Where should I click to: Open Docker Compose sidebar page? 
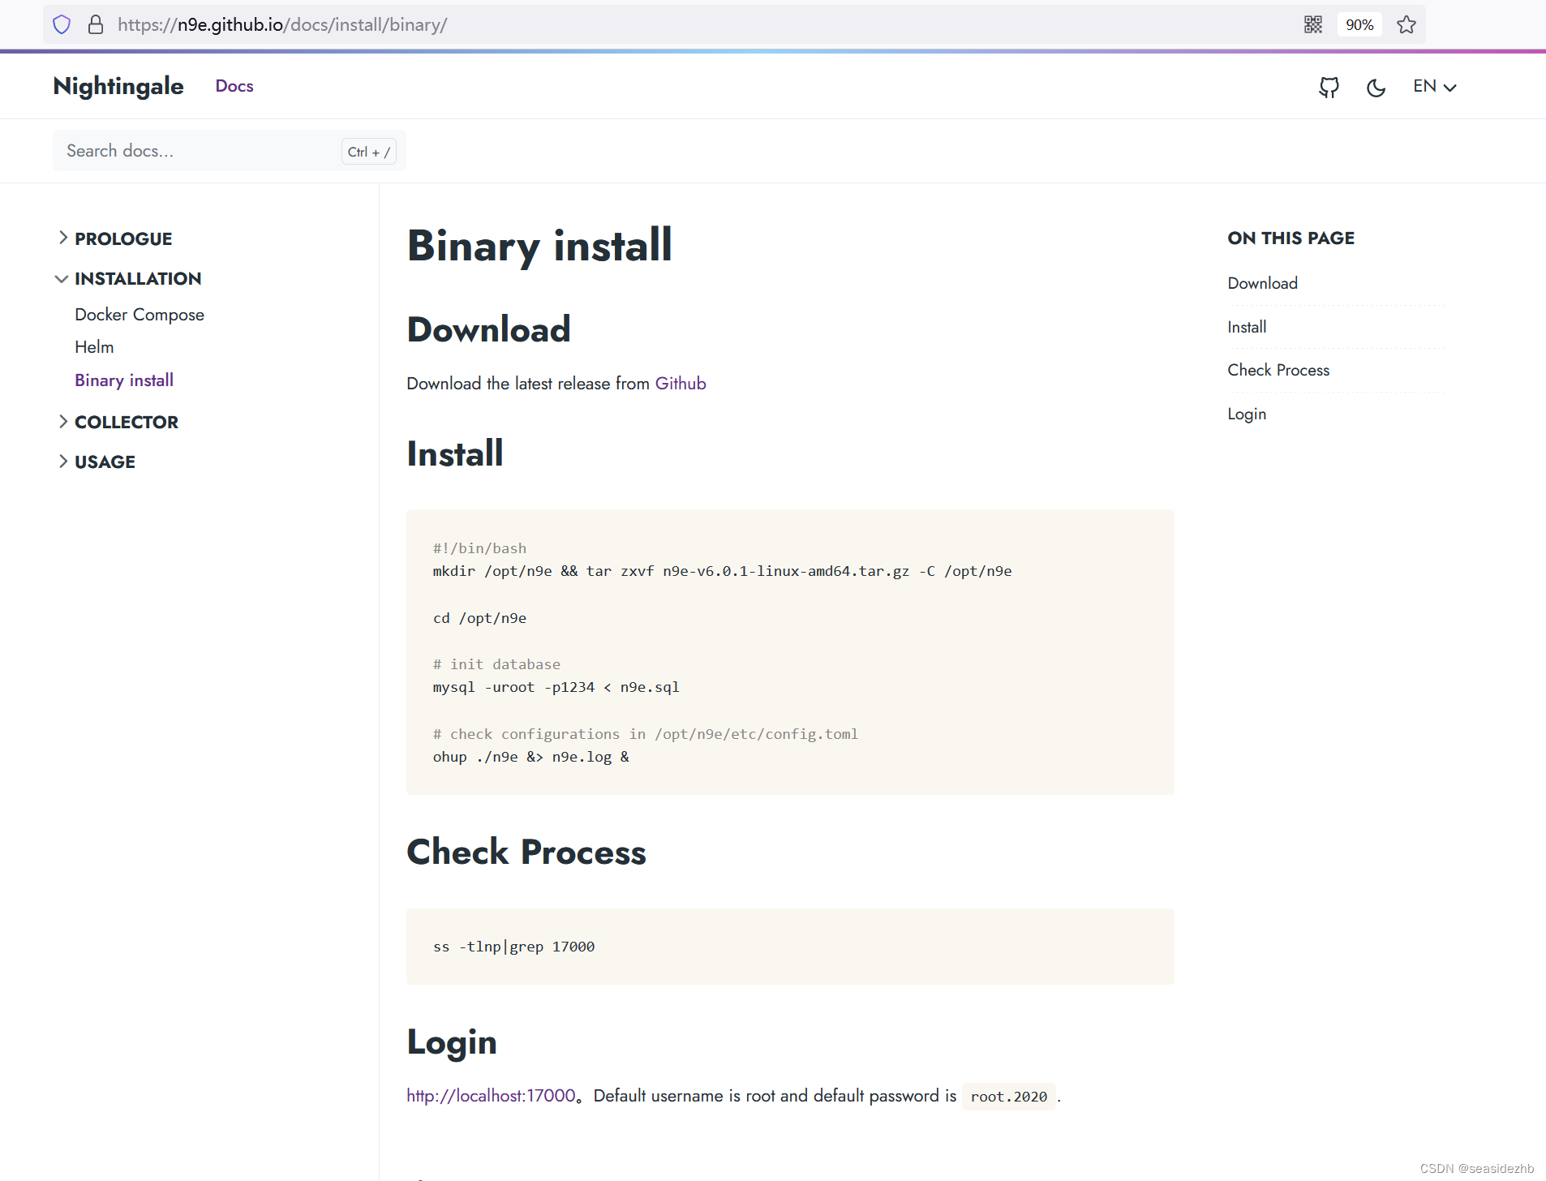coord(140,315)
